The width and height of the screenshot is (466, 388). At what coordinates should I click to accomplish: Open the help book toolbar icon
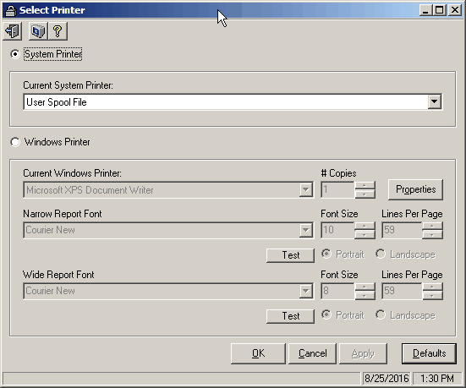point(38,31)
